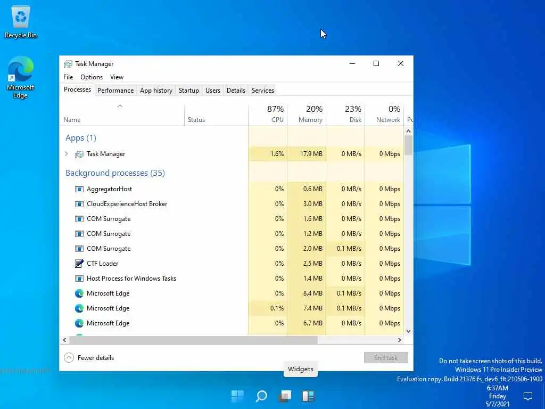The width and height of the screenshot is (545, 409).
Task: Click the taskbar clock showing 6:37 AM
Action: click(498, 396)
